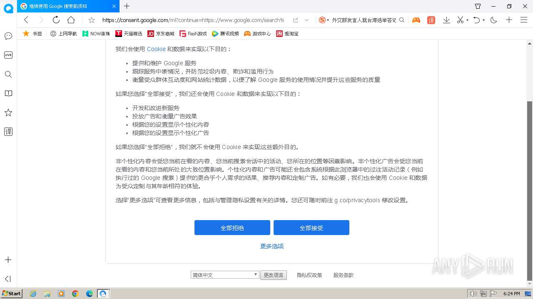This screenshot has height=299, width=533.
Task: Open the 腾讯视频 bookmark
Action: (225, 34)
